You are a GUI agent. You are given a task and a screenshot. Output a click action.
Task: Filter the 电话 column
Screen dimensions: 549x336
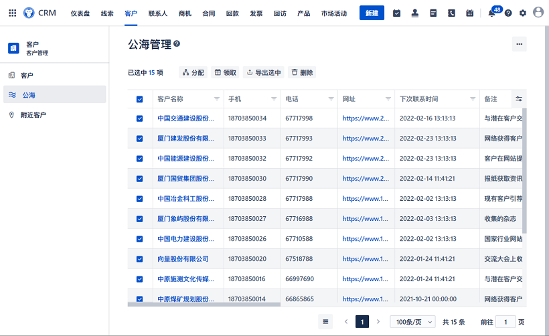(331, 99)
